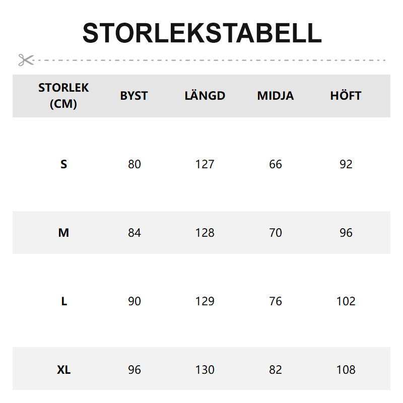Screen dimensions: 403x403
Task: Click the dashed cut line under title
Action: [212, 60]
